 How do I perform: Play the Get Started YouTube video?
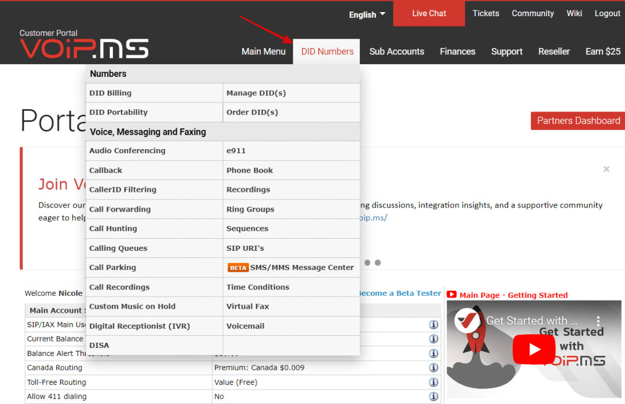[x=534, y=349]
